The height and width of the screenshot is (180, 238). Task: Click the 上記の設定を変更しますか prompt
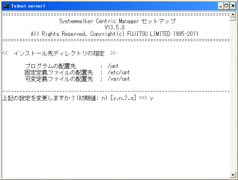[x=39, y=98]
